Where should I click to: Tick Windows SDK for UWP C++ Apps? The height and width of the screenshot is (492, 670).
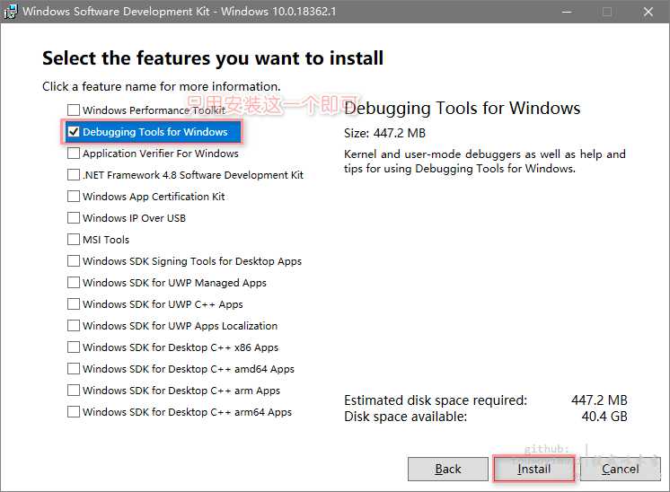click(74, 304)
